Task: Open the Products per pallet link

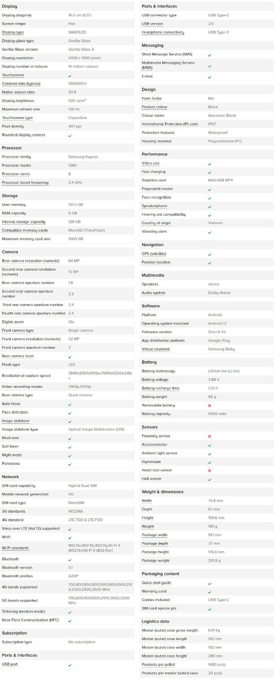Action: point(158,665)
